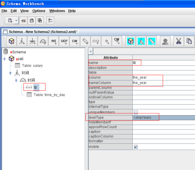Click the Add Calculated Member Property icon

pyautogui.click(x=117, y=41)
